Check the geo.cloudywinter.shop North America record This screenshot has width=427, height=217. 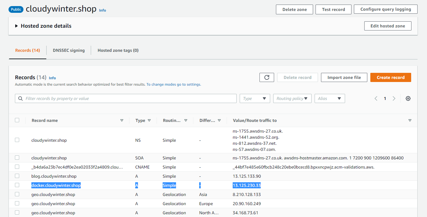coord(17,212)
